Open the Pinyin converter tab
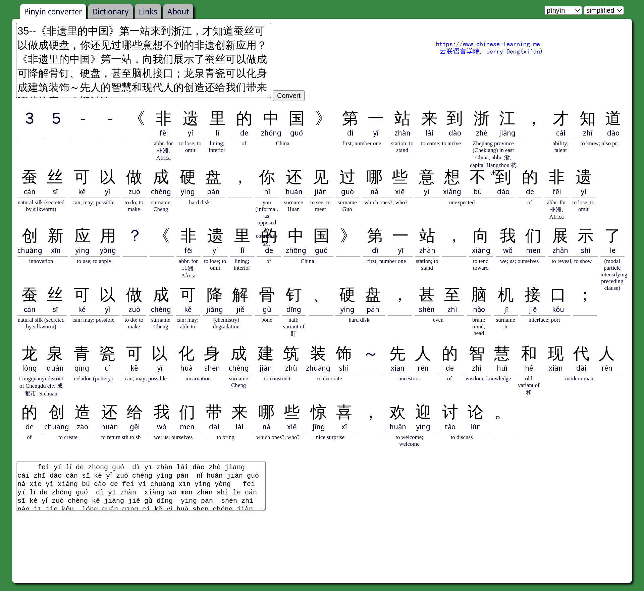 pos(53,12)
